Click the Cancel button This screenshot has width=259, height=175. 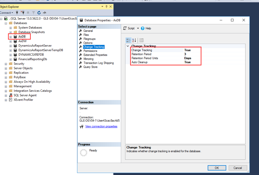coord(238,168)
